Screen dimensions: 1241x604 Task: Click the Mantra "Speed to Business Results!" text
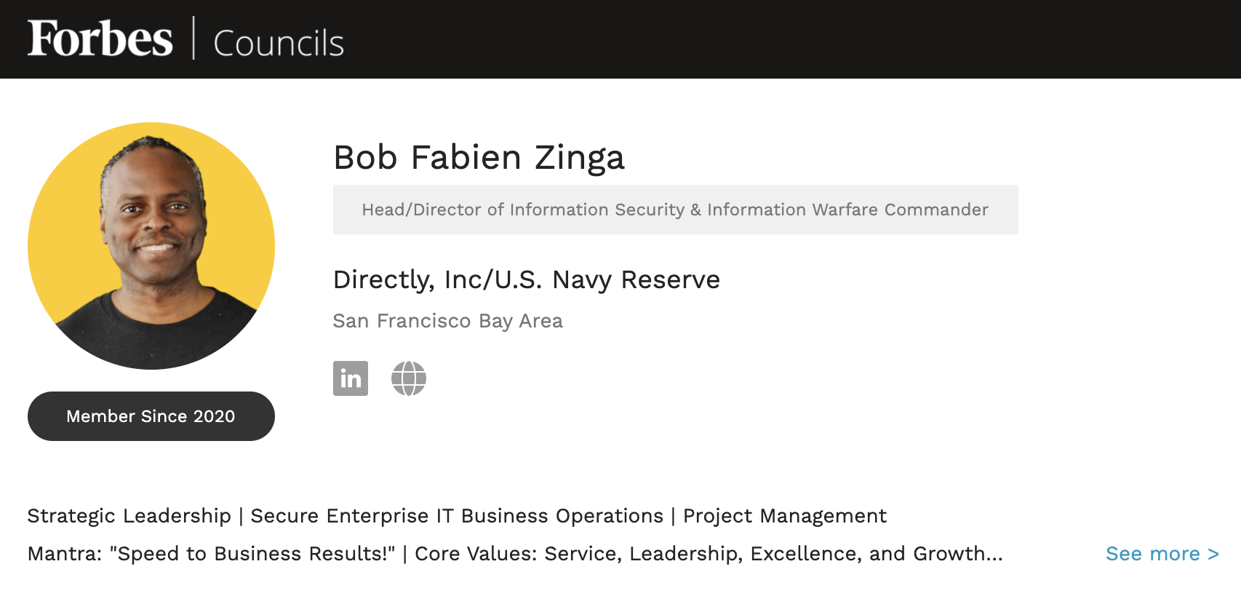click(x=212, y=554)
